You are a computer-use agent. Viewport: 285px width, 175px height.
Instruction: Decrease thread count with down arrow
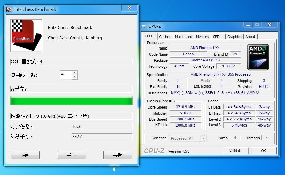(74, 77)
